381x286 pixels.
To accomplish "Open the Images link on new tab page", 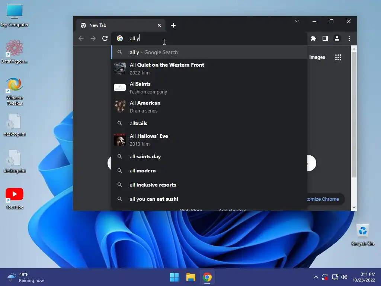I will 317,57.
